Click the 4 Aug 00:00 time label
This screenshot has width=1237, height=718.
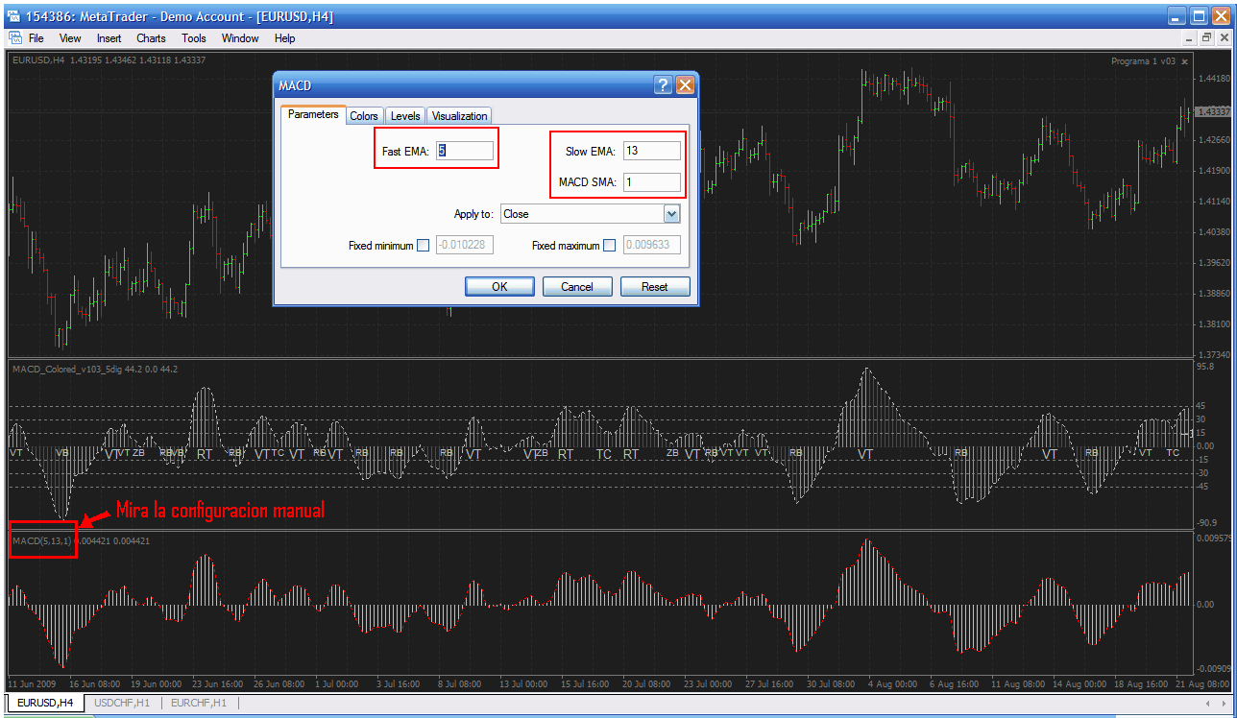(x=892, y=684)
